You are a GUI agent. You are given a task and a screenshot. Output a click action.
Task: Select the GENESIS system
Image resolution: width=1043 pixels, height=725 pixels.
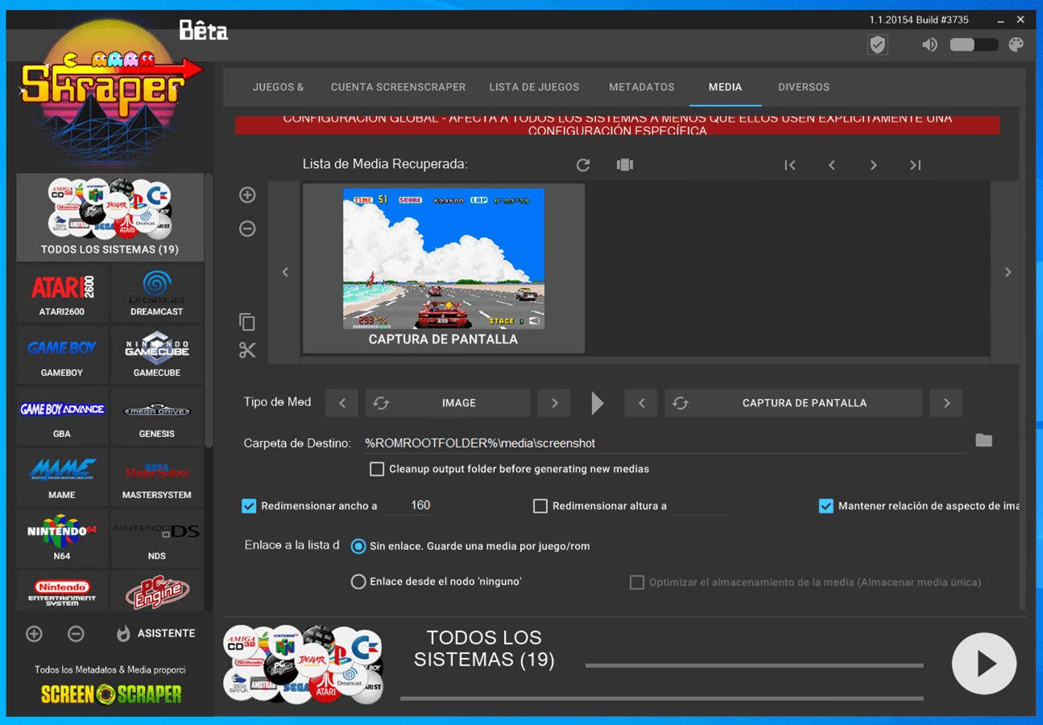pyautogui.click(x=156, y=416)
